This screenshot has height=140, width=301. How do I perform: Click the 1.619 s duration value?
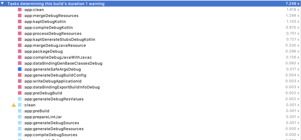pyautogui.click(x=293, y=10)
